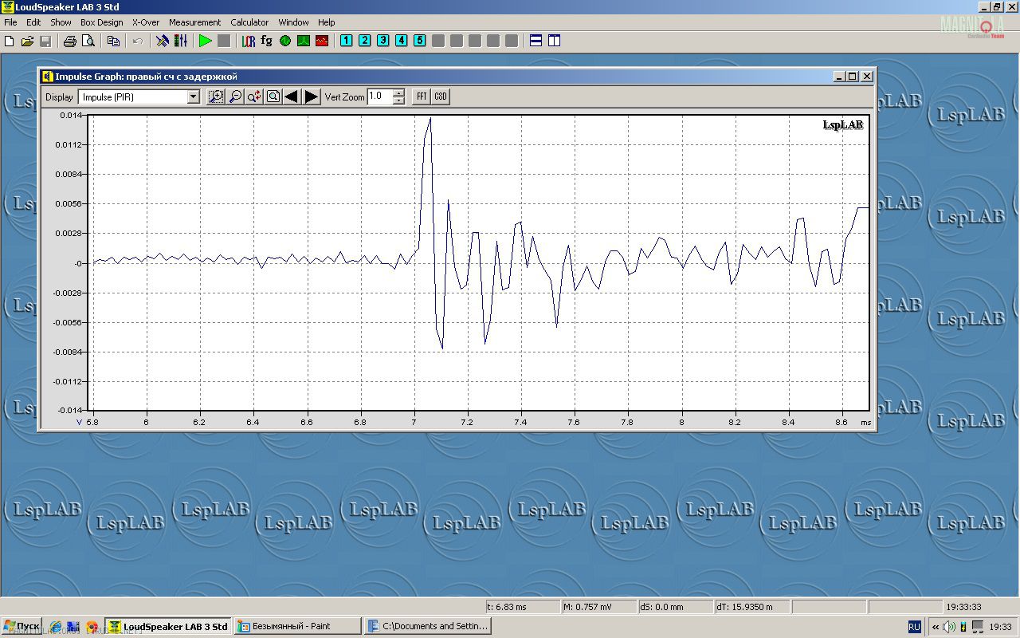Switch to C:\Documents and Settin... taskbar item
The height and width of the screenshot is (638, 1020).
427,626
